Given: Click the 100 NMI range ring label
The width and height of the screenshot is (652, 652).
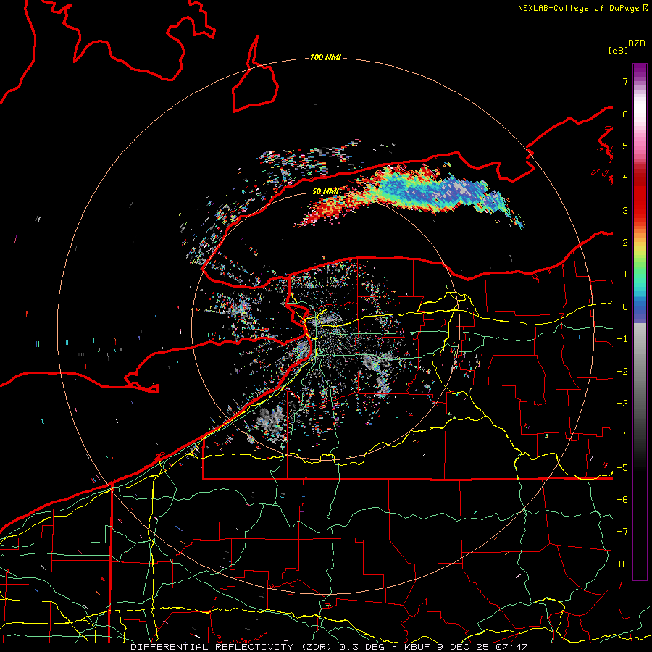Looking at the screenshot, I should pyautogui.click(x=325, y=57).
